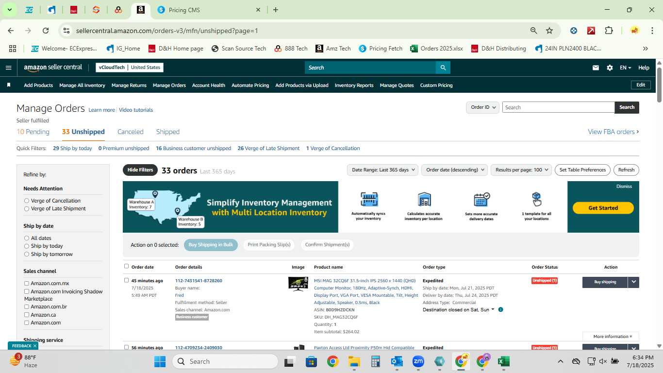Check the Amazon.ca sales channel
The height and width of the screenshot is (373, 663).
(27, 315)
